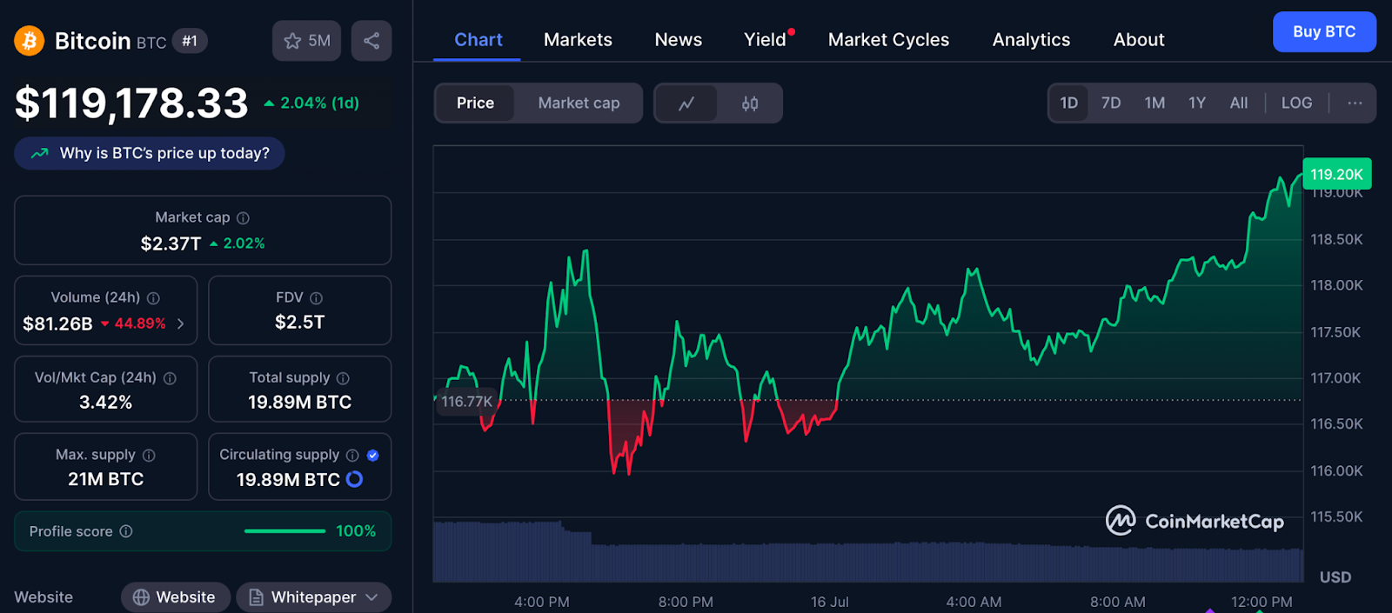
Task: Click the Max. supply info icon
Action: [149, 456]
